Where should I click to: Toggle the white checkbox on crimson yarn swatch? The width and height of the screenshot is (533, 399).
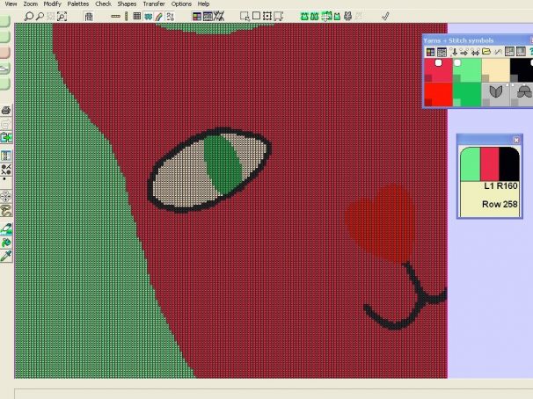(x=438, y=63)
